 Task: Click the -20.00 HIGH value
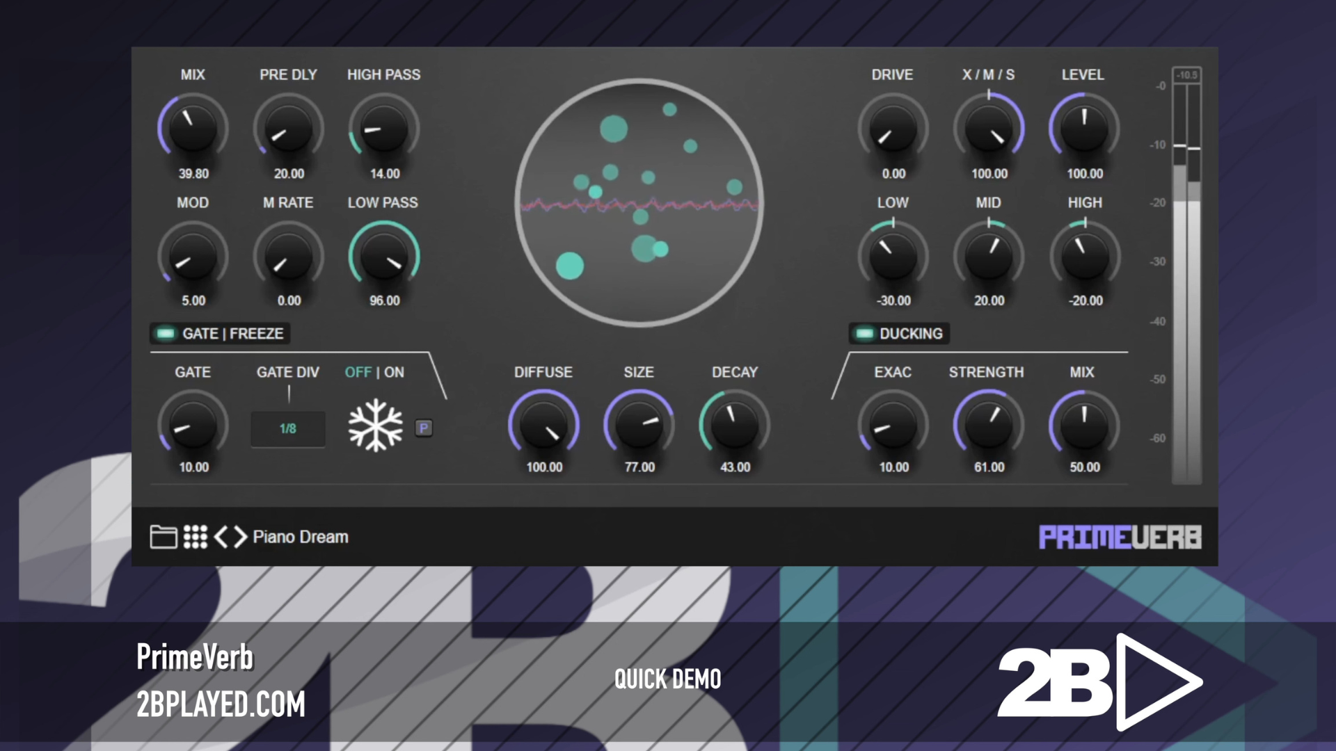point(1085,300)
